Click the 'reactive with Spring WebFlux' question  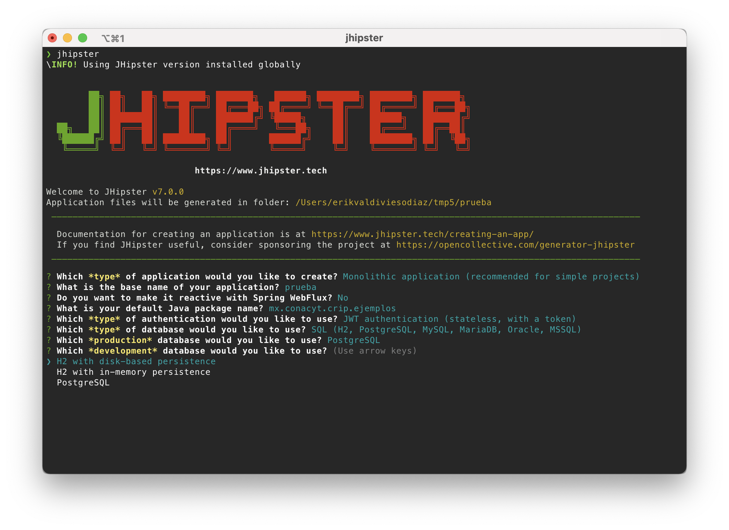click(194, 298)
